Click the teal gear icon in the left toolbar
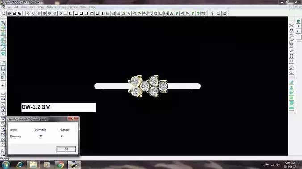 pos(3,53)
